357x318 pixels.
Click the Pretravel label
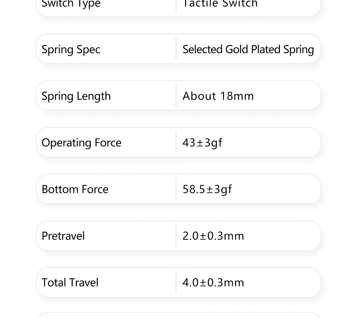point(63,236)
